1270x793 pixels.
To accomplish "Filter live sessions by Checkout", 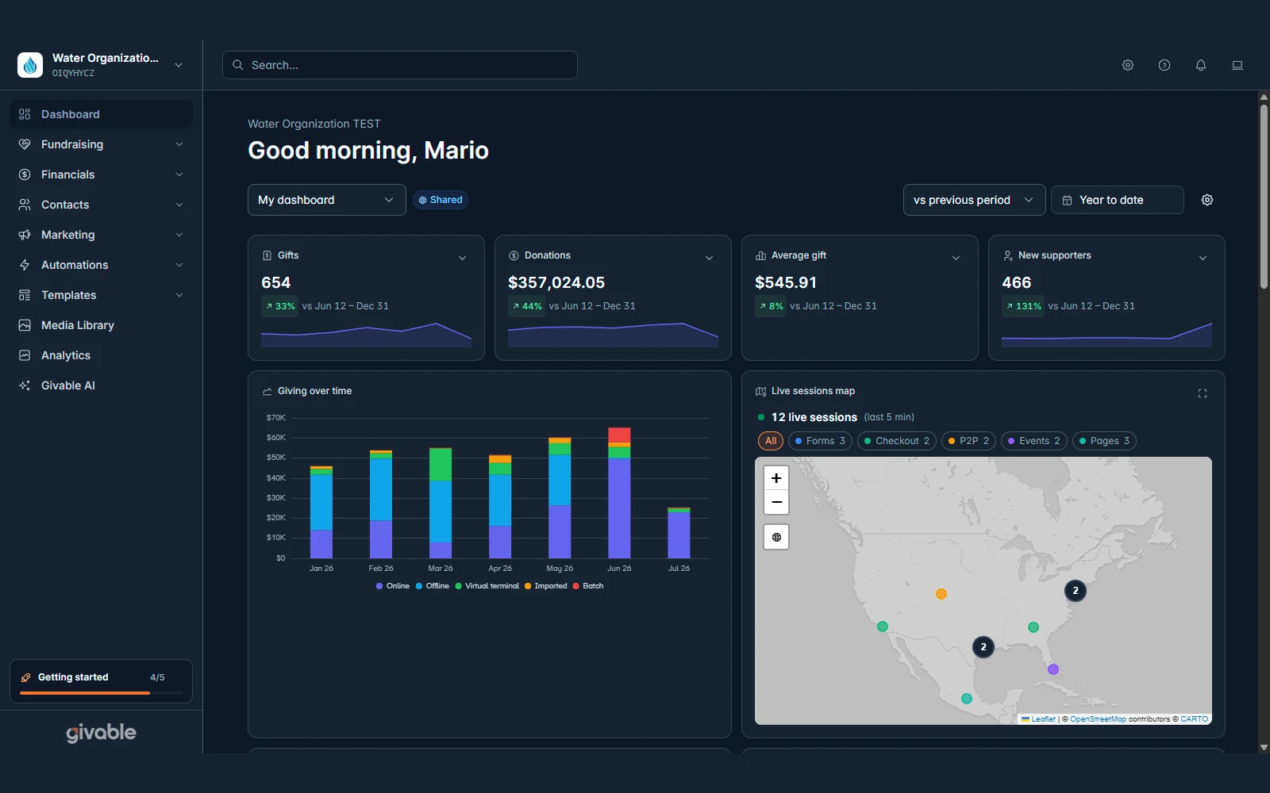I will click(897, 441).
